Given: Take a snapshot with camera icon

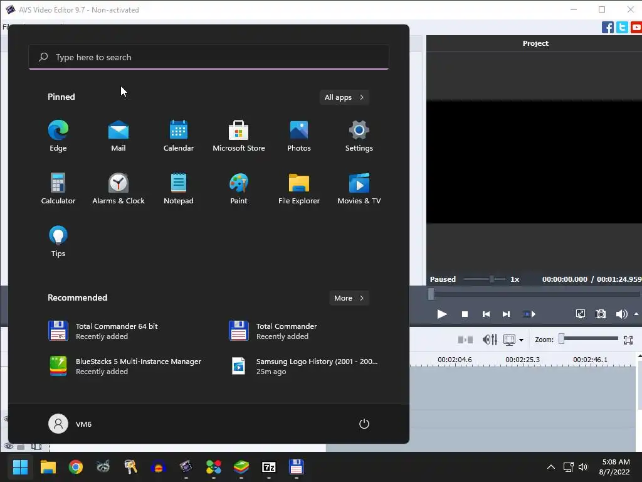Looking at the screenshot, I should point(600,314).
